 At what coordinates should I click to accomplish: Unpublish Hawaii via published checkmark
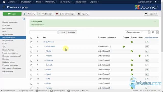(x=147, y=74)
